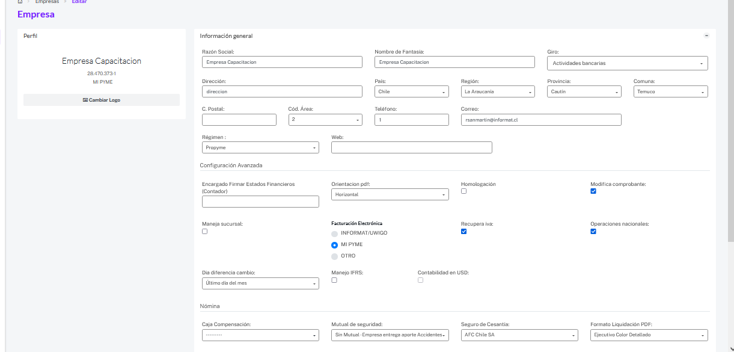Expand the Orientacion pdf dropdown
This screenshot has height=352, width=734.
coord(390,194)
